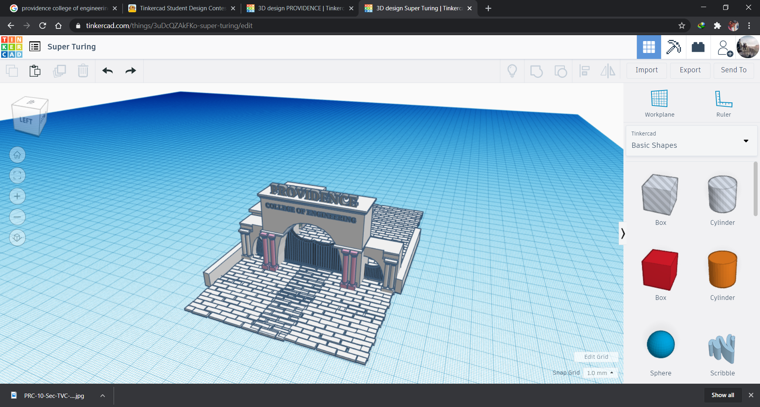Click the Fit all in view button

(x=17, y=175)
